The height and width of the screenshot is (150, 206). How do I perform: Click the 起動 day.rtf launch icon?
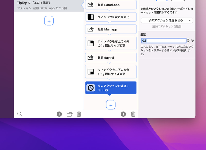(91, 58)
